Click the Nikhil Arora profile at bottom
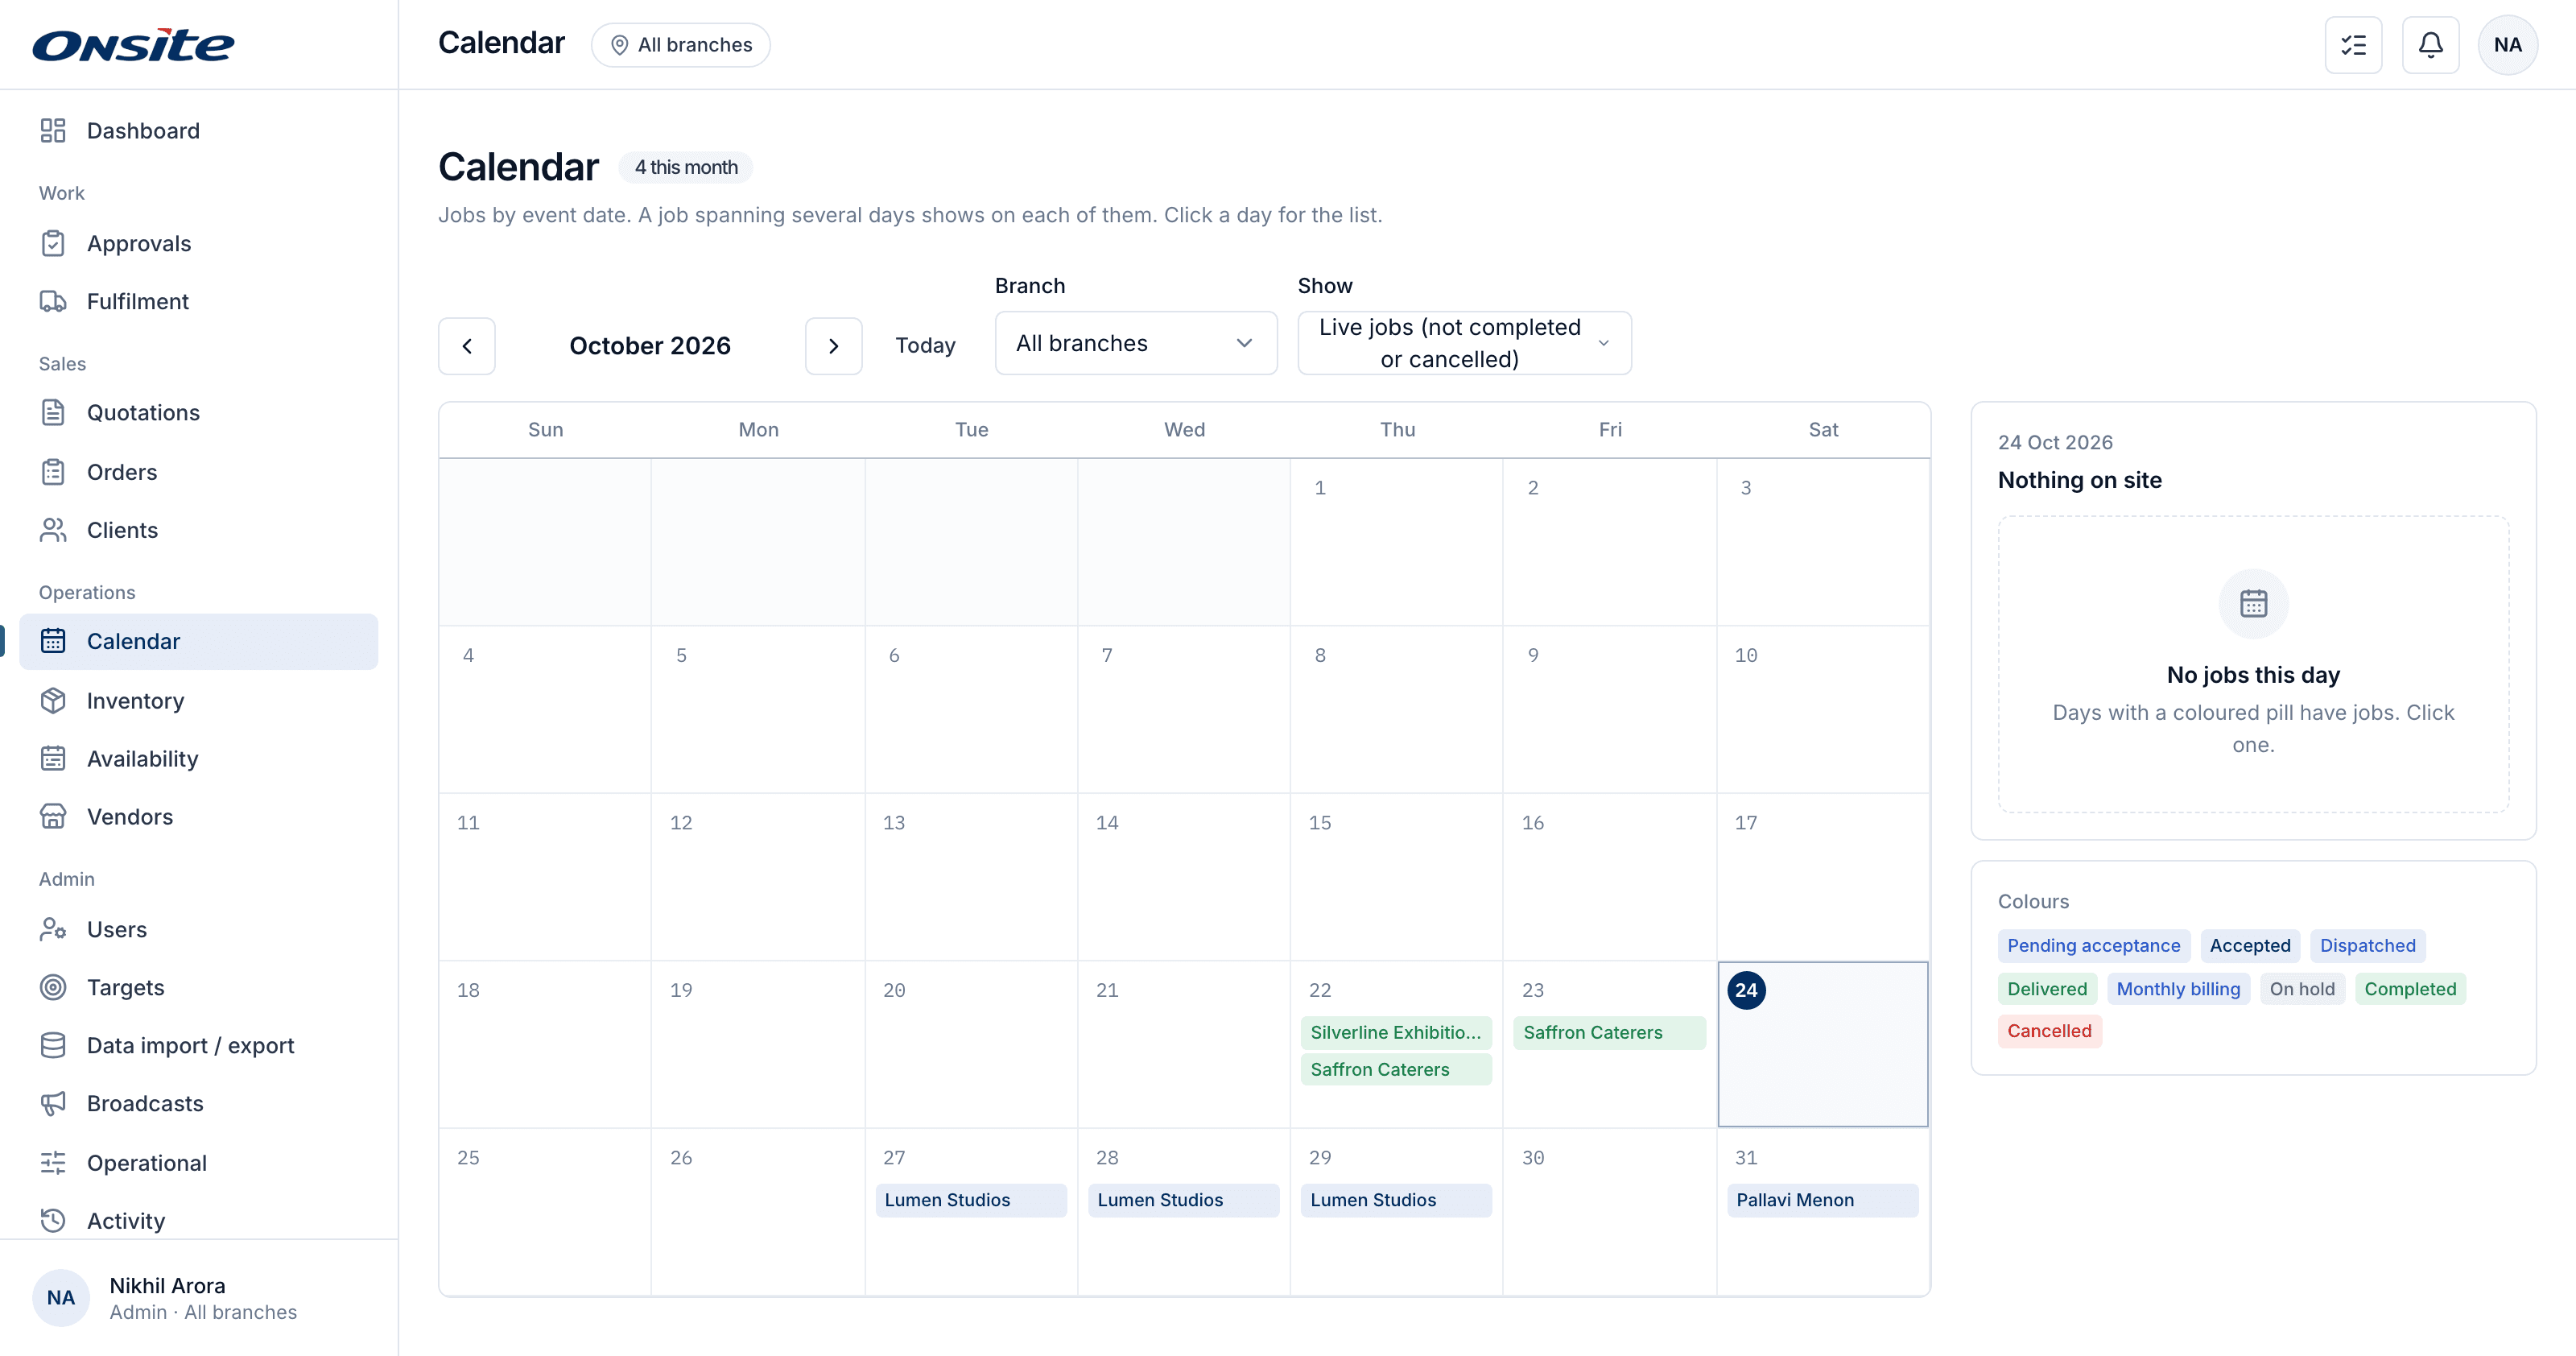 coord(198,1298)
